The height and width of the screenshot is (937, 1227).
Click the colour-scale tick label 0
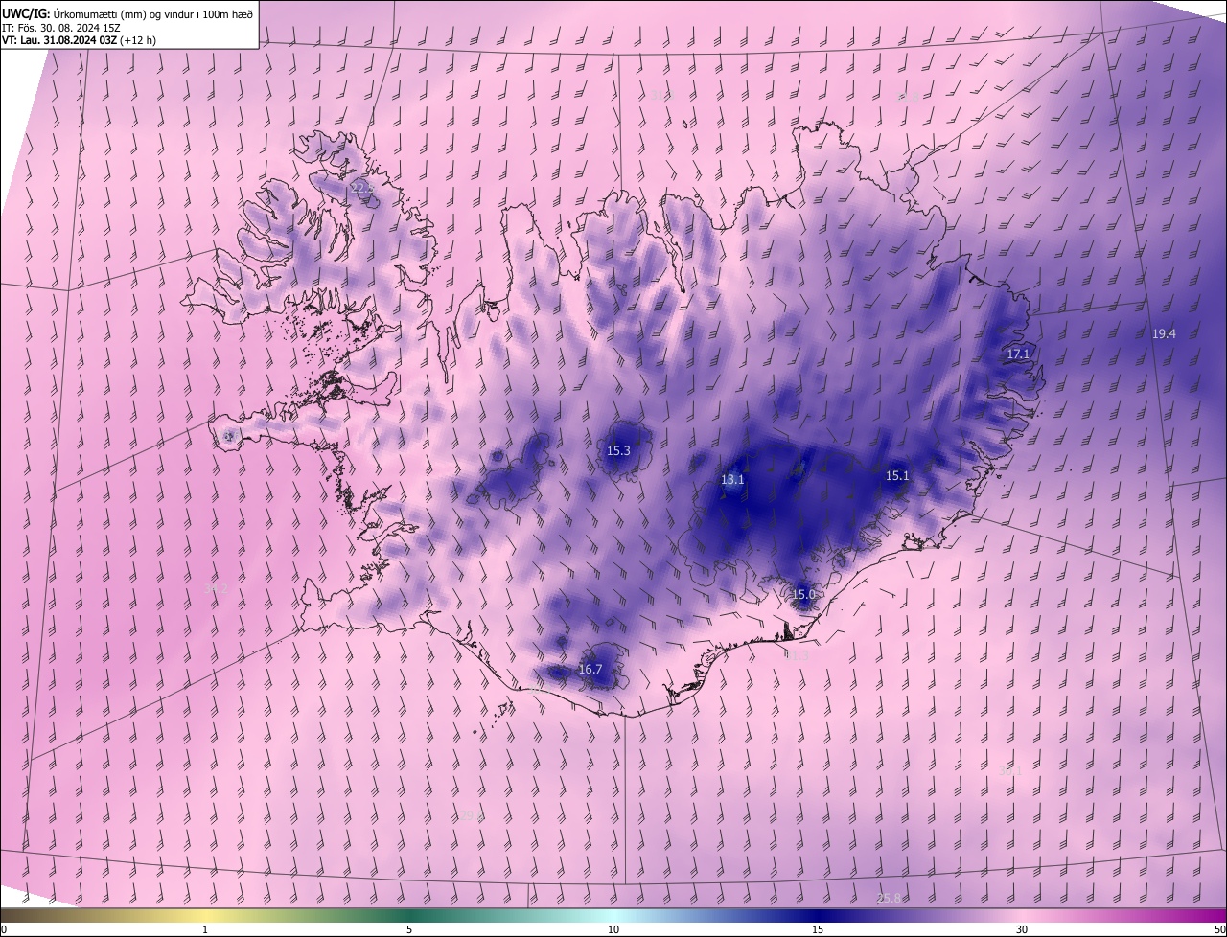point(4,930)
